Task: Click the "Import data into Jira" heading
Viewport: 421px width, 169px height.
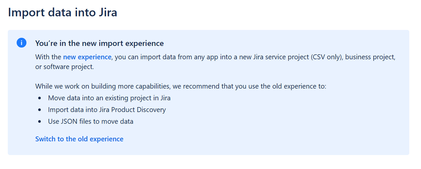Action: pyautogui.click(x=62, y=13)
